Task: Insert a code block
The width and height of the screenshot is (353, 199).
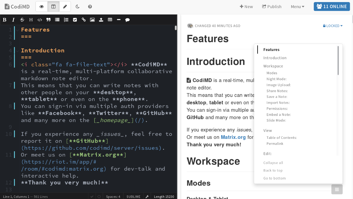Action: 40,20
